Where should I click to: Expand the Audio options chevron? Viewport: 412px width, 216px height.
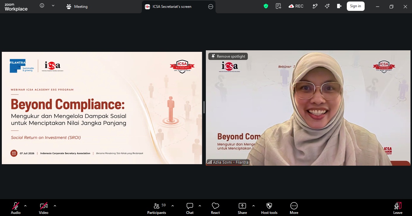(25, 206)
